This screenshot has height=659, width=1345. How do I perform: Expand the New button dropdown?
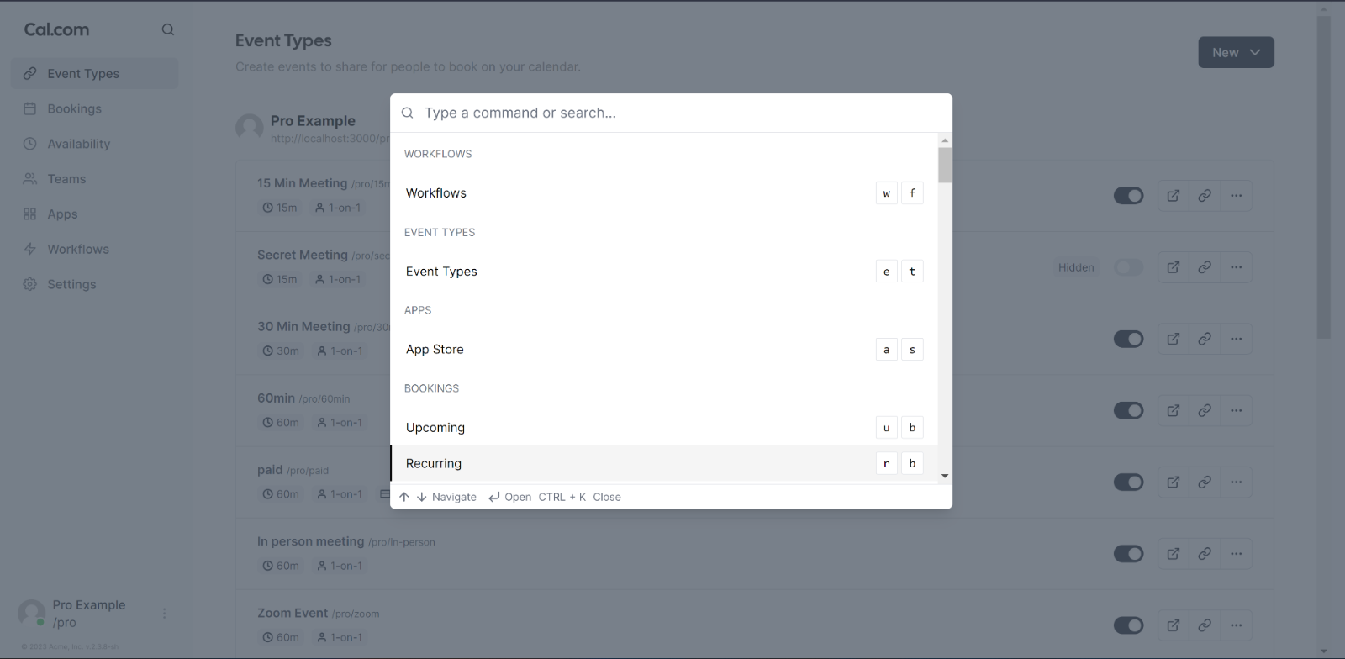click(1237, 52)
